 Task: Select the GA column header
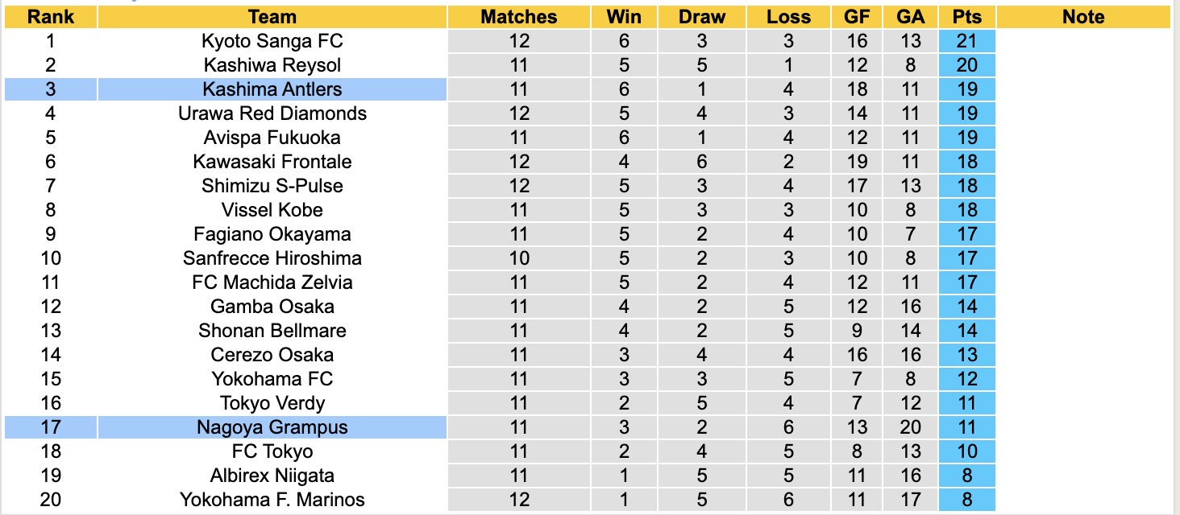[x=911, y=17]
